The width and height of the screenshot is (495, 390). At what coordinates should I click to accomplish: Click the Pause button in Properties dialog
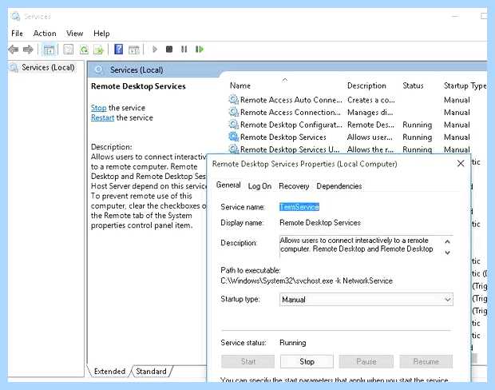[x=366, y=361]
